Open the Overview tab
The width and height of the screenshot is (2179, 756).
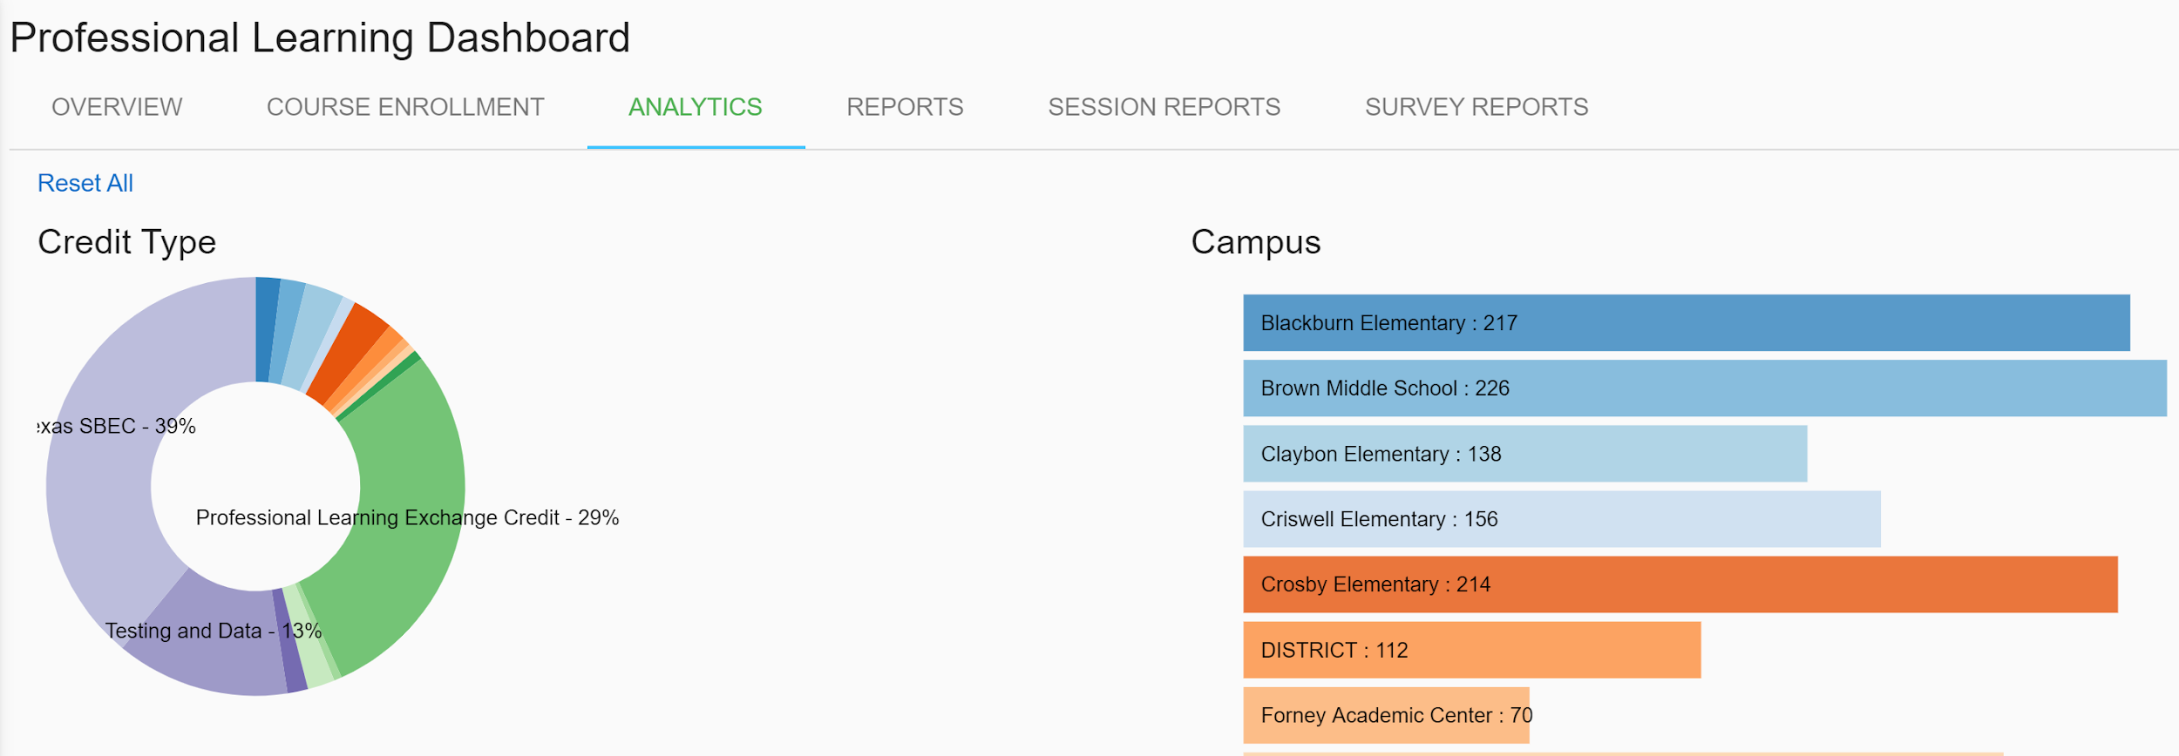tap(117, 107)
